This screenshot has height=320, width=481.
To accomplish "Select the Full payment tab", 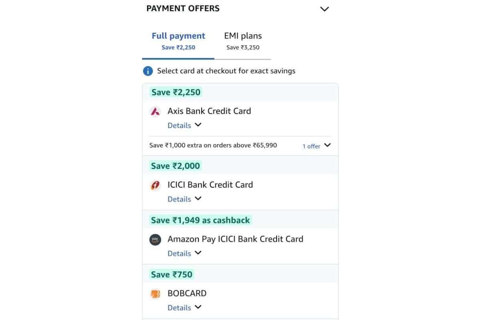I will pyautogui.click(x=178, y=36).
